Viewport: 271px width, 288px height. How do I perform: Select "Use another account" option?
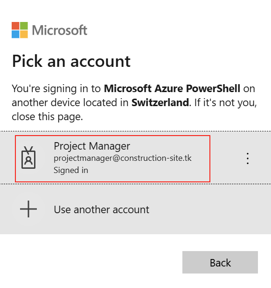pyautogui.click(x=102, y=209)
